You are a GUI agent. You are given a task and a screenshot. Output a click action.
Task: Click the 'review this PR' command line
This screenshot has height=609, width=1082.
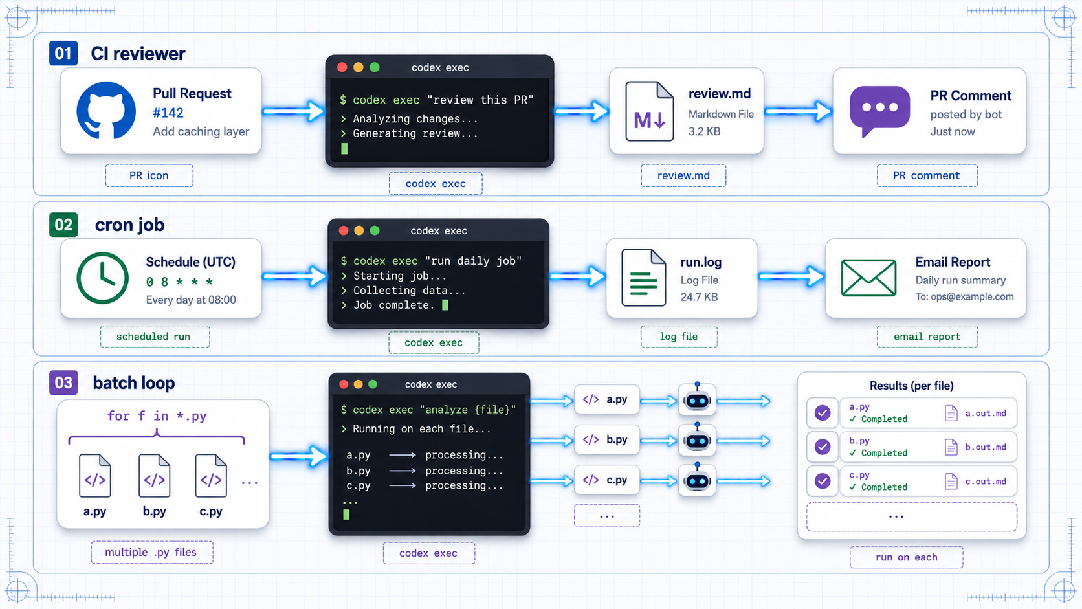[x=437, y=100]
